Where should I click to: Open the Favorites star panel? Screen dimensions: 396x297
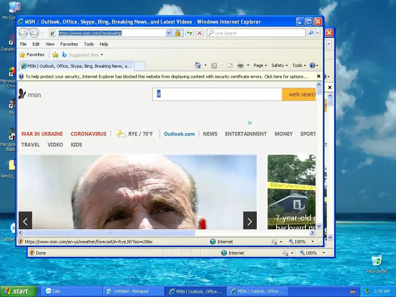pos(32,55)
